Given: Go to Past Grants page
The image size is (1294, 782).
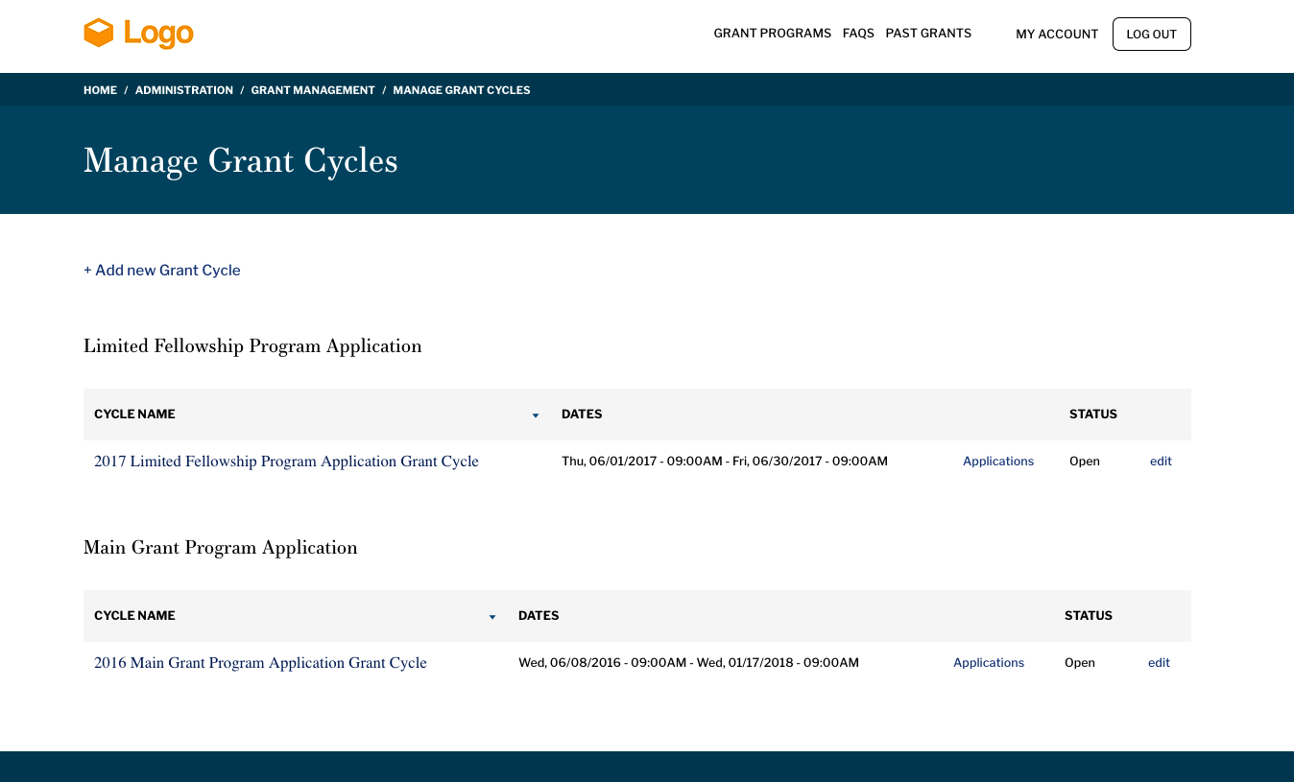Looking at the screenshot, I should pos(928,34).
